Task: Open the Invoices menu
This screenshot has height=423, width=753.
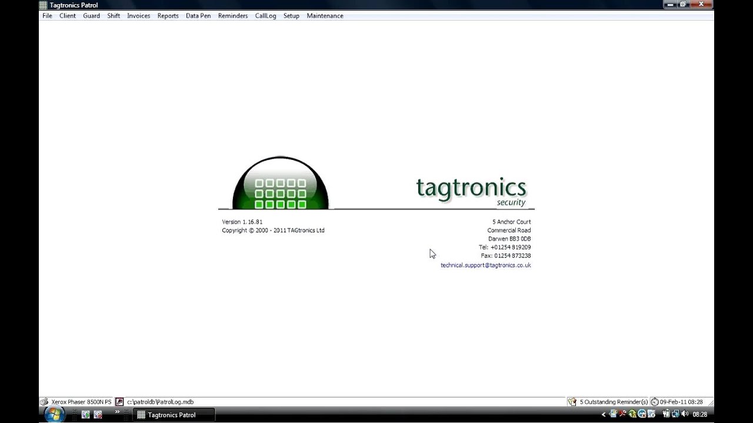Action: [x=139, y=16]
